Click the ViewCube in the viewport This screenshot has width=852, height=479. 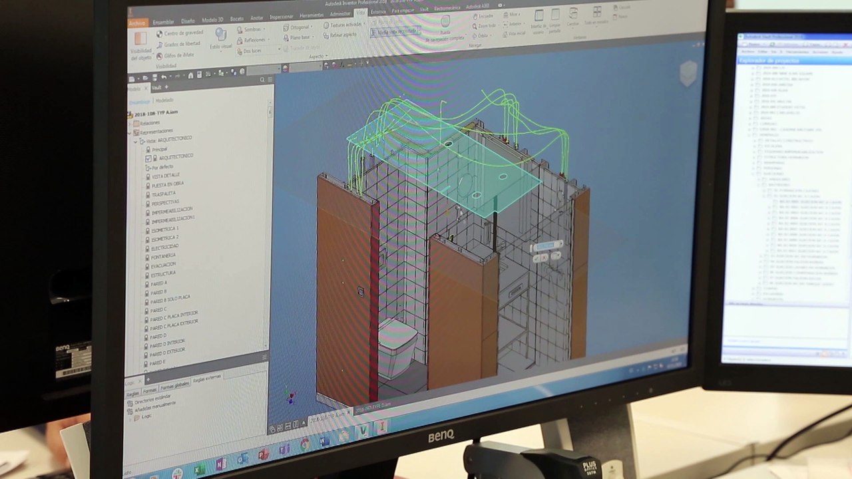(688, 73)
